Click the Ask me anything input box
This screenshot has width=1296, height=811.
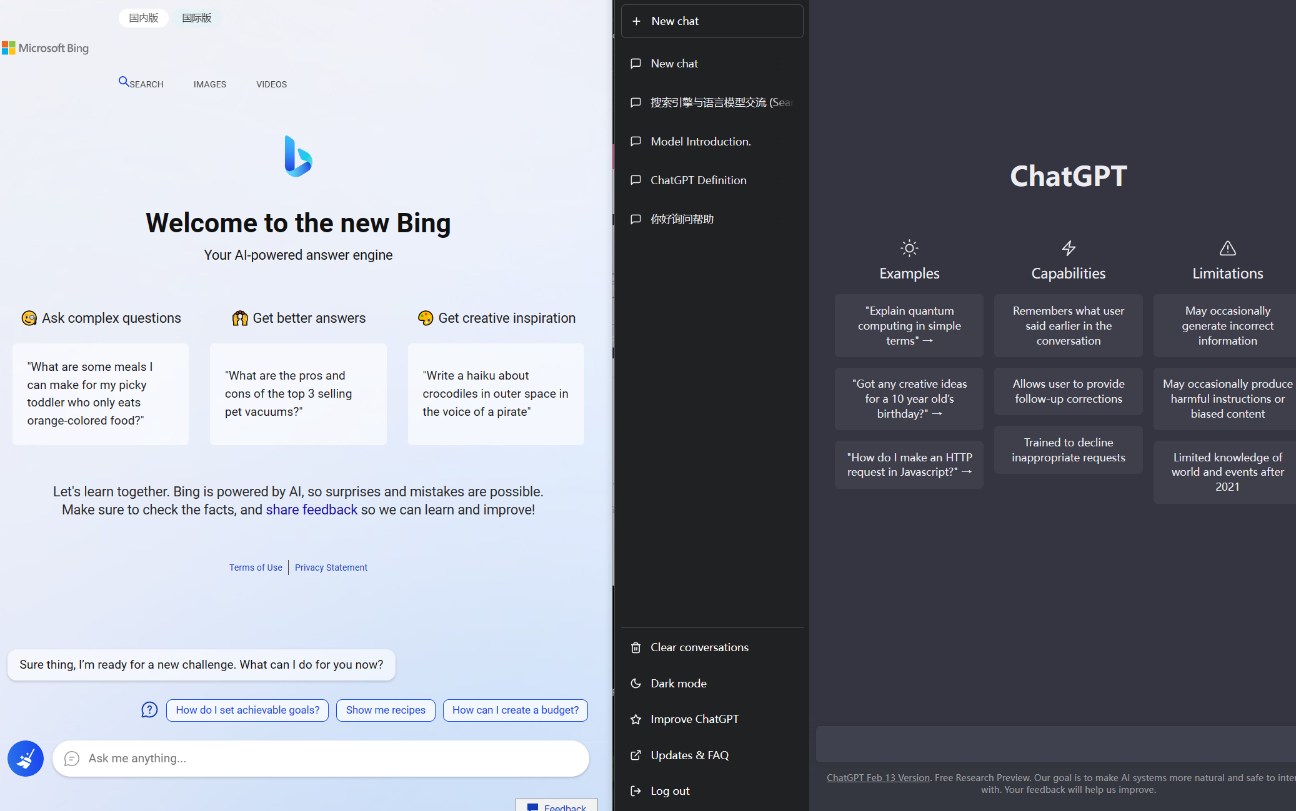[x=321, y=759]
